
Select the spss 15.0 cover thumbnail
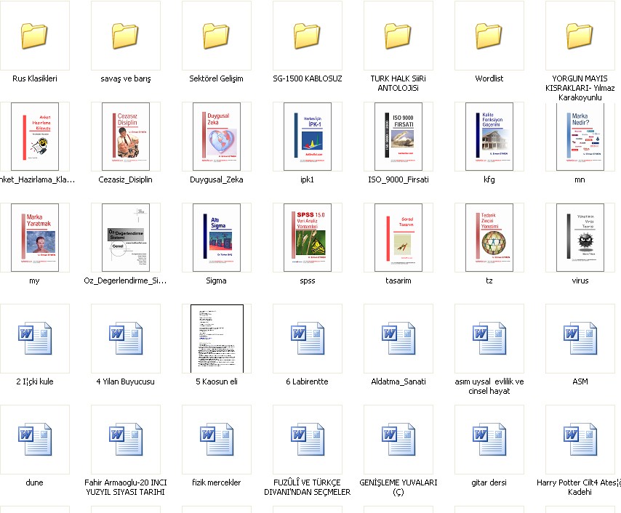click(308, 238)
